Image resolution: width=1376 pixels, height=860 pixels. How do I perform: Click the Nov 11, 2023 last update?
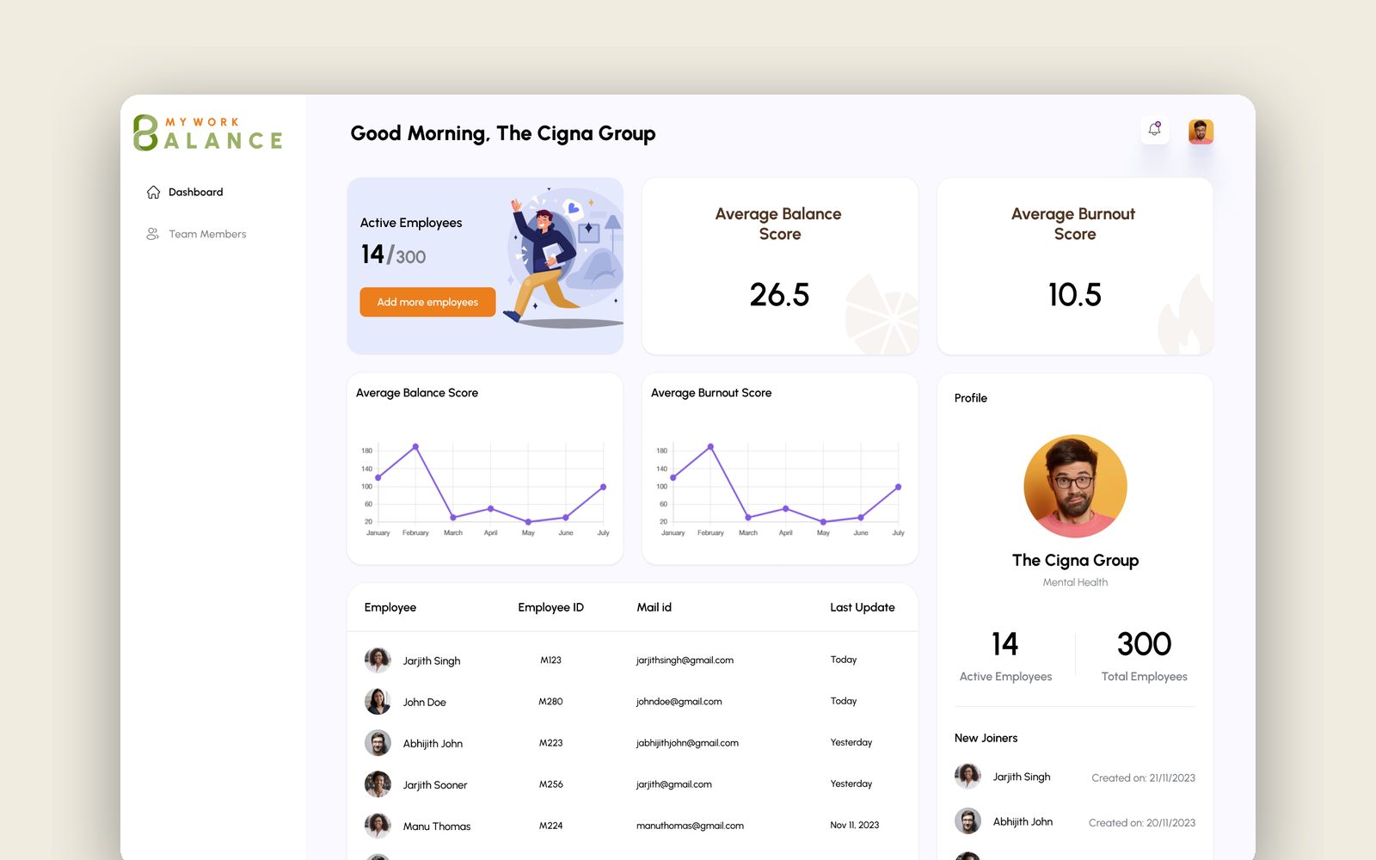pos(854,825)
